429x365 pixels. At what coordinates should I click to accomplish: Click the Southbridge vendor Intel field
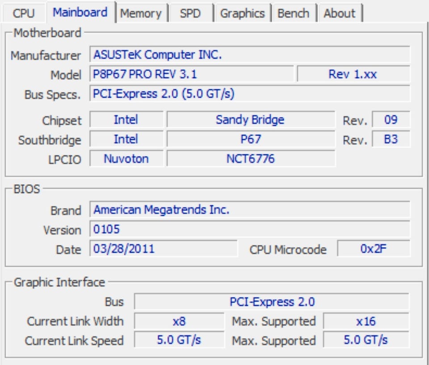(126, 139)
